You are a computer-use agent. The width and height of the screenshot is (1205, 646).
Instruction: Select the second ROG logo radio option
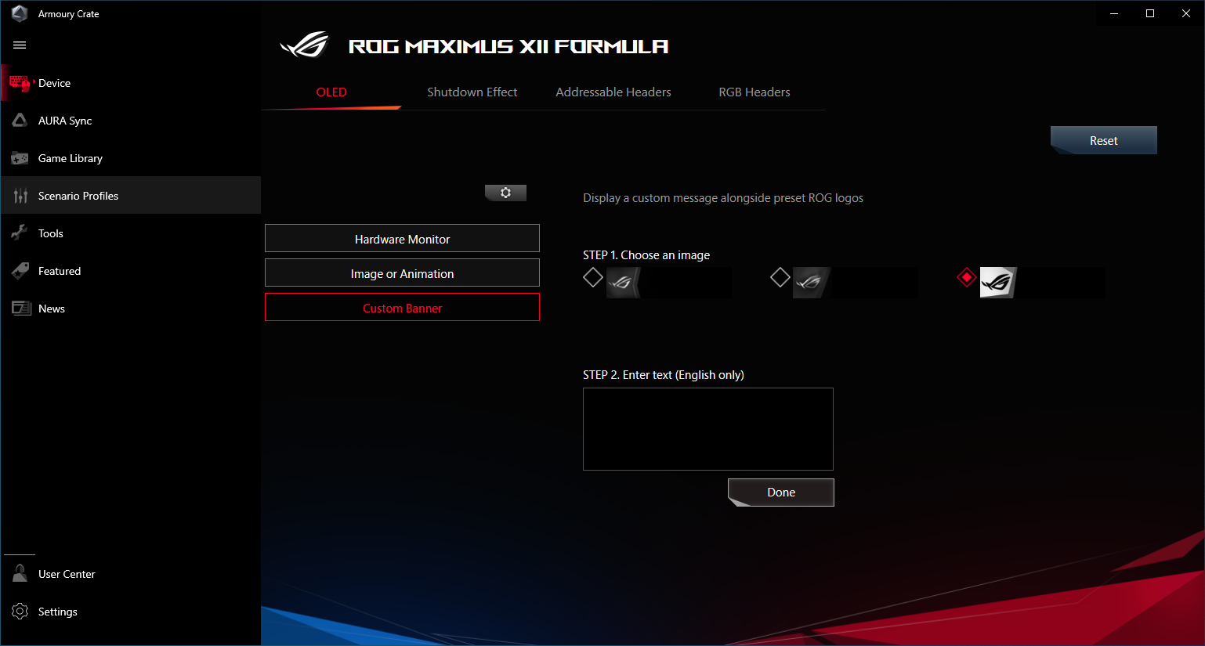point(780,277)
